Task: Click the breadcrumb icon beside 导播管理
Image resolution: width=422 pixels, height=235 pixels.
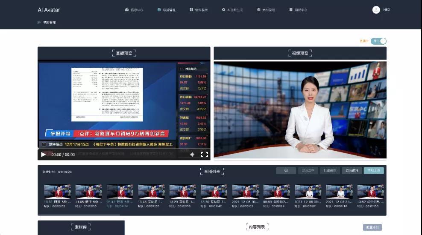Action: [39, 23]
